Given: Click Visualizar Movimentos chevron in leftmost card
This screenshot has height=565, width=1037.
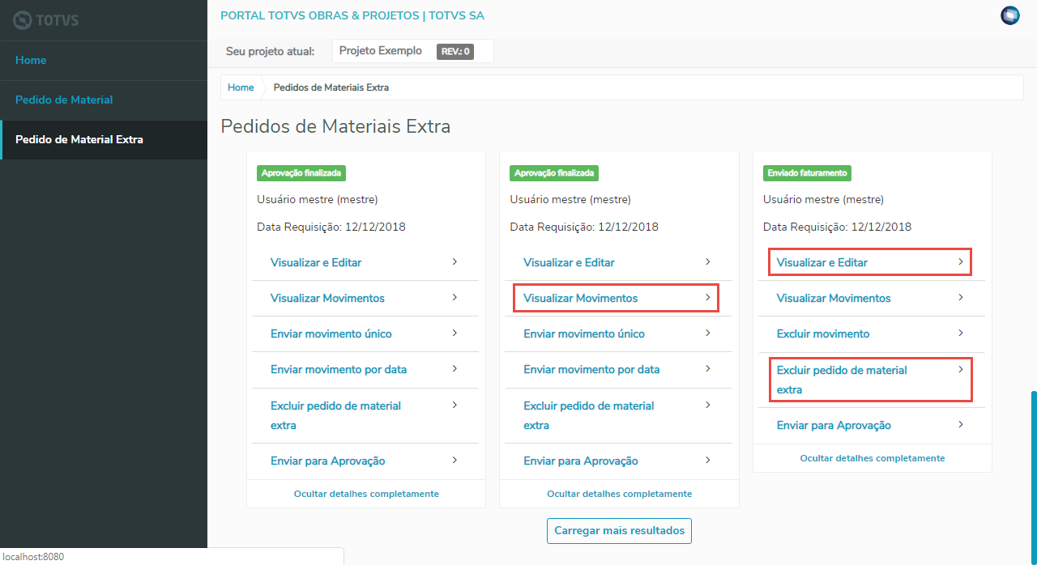Looking at the screenshot, I should pyautogui.click(x=454, y=298).
